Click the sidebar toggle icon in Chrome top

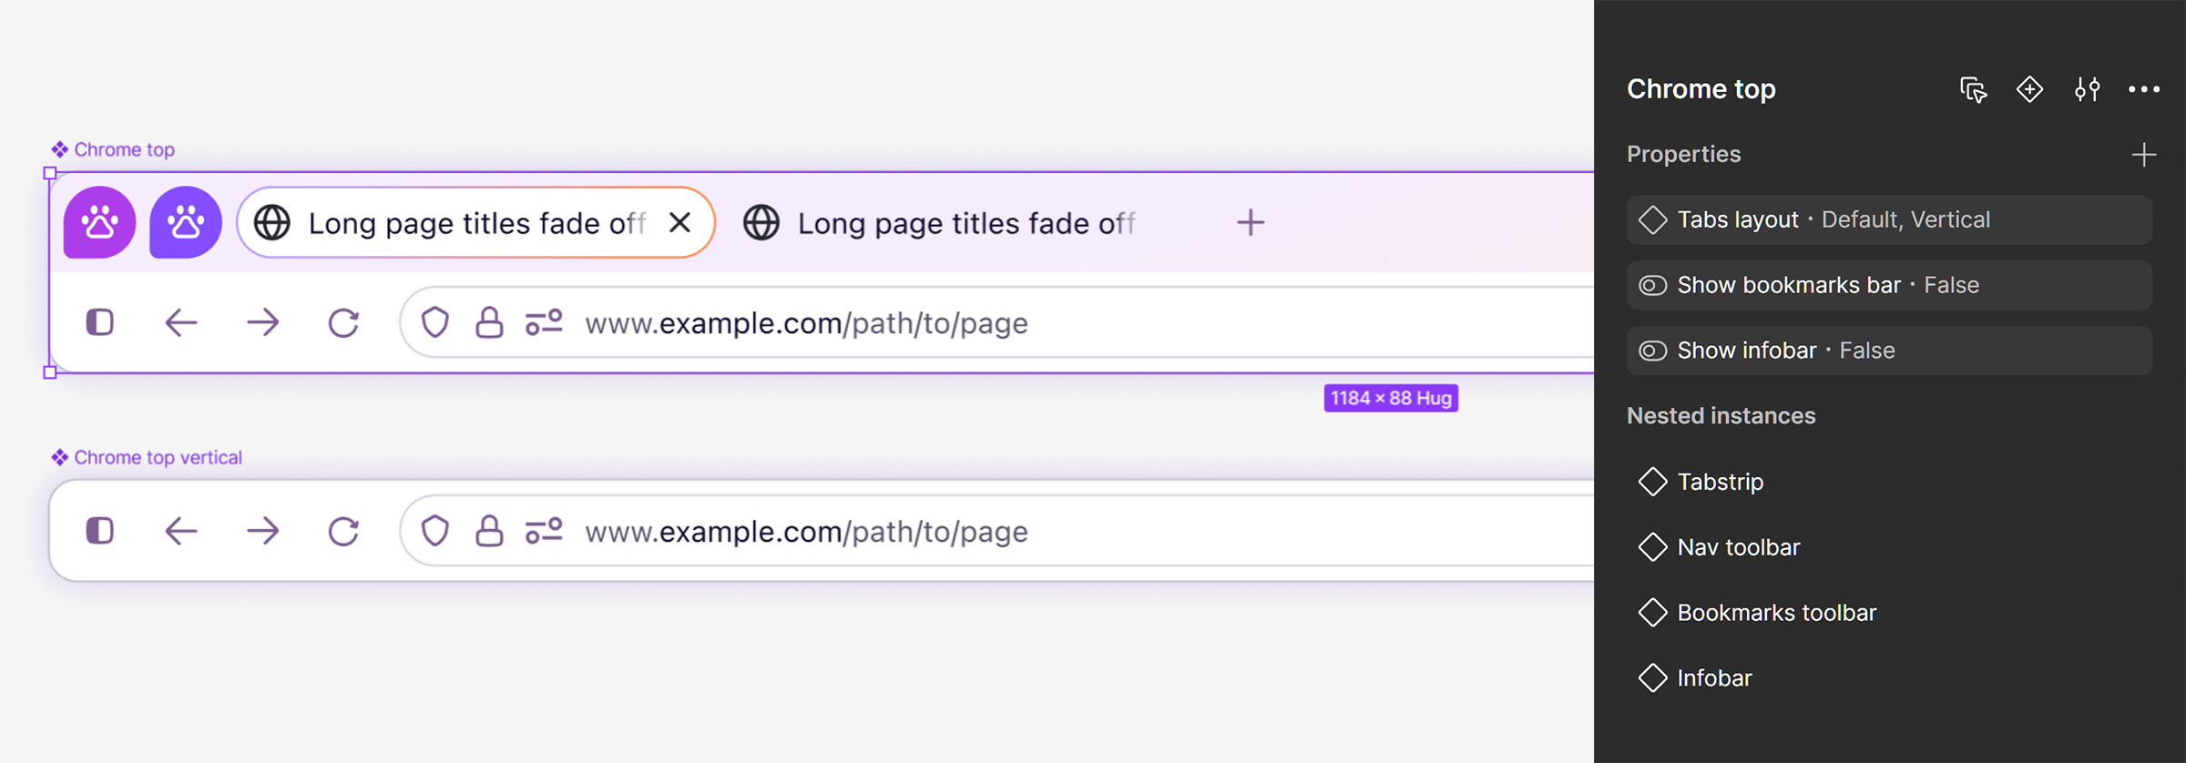[x=100, y=322]
